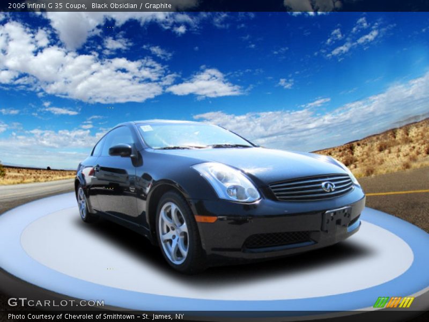Click the "Photo Courtesy of Chevrolet of Smithtown" credit line

pyautogui.click(x=96, y=317)
